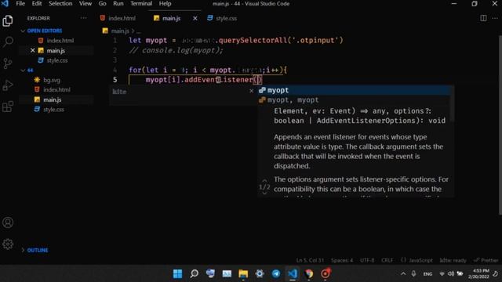Screen dimensions: 502x282
Task: Open Source Control view
Action: click(8, 63)
